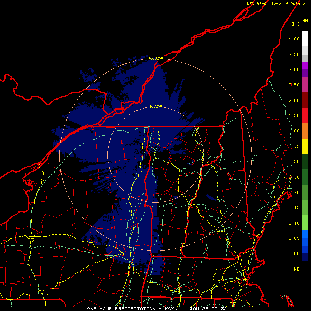The image size is (311, 311).
Task: Click the light green legend swatch at 0.10
Action: pyautogui.click(x=305, y=223)
